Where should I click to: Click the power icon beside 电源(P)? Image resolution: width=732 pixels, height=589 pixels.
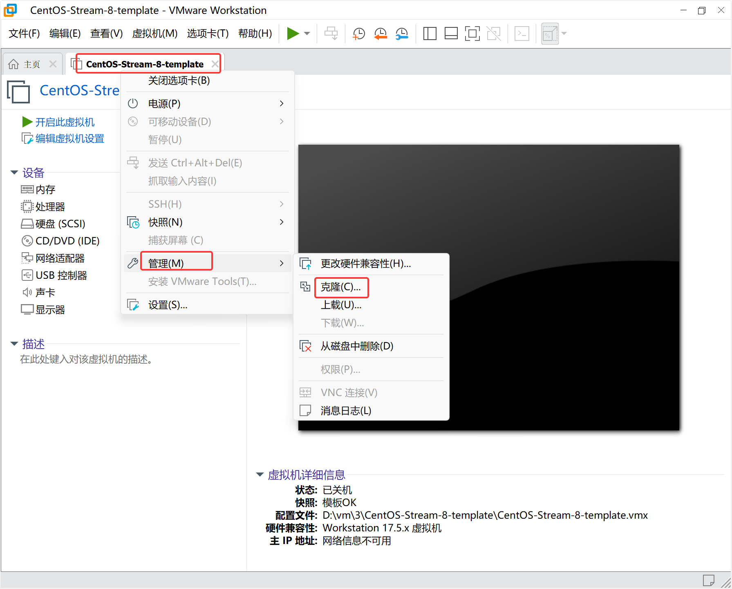tap(133, 103)
